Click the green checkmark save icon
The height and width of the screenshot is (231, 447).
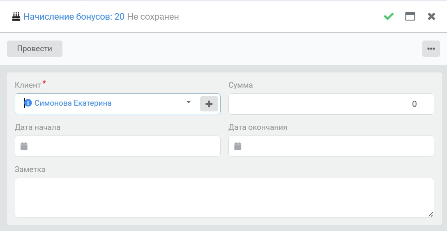click(389, 16)
